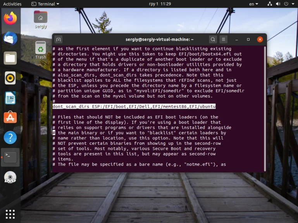Click the word 'also_scan_dirs,'
The height and width of the screenshot is (223, 298).
pyautogui.click(x=78, y=75)
